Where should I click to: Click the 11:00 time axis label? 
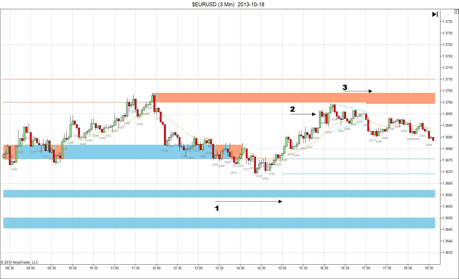(114, 268)
